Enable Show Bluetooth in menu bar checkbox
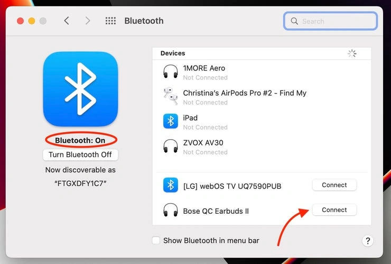 (x=156, y=240)
